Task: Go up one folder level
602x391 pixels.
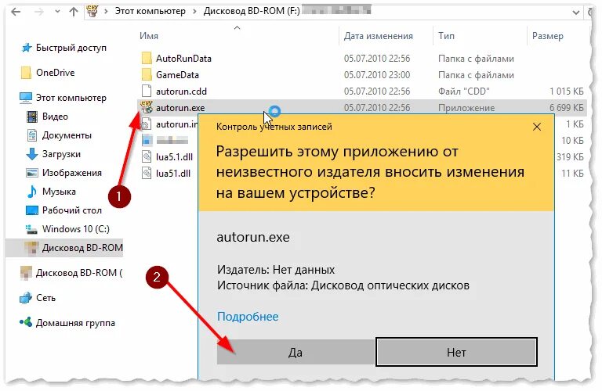Action: tap(74, 12)
